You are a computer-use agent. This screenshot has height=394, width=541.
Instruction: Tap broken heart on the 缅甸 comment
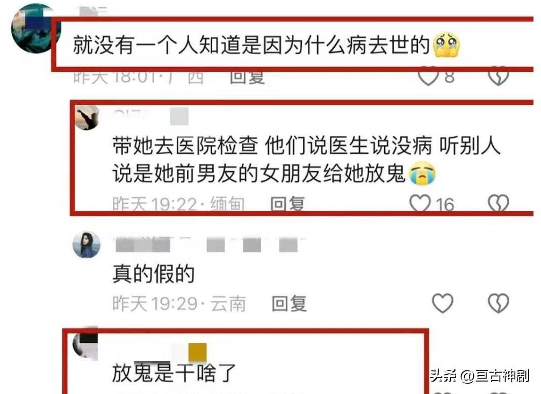[x=498, y=203]
